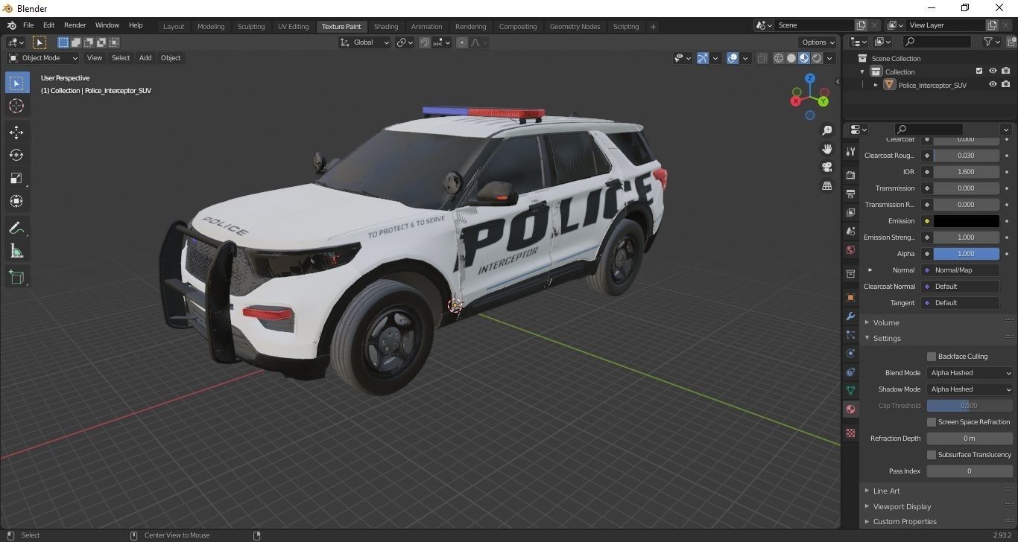This screenshot has height=542, width=1018.
Task: Open the Scene properties tab
Action: pyautogui.click(x=850, y=231)
